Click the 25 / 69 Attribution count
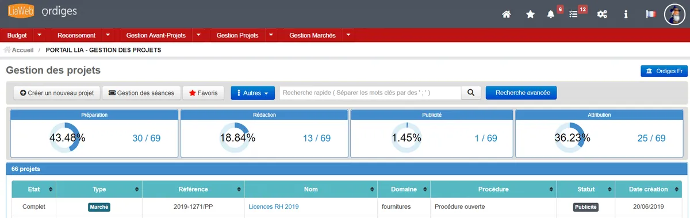The width and height of the screenshot is (690, 218). coord(651,139)
